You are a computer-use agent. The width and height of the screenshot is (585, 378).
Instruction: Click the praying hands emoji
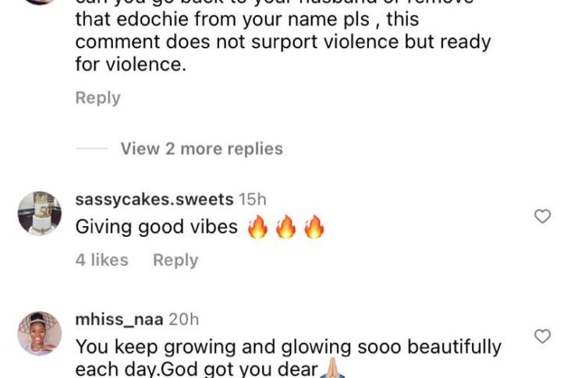tap(333, 369)
